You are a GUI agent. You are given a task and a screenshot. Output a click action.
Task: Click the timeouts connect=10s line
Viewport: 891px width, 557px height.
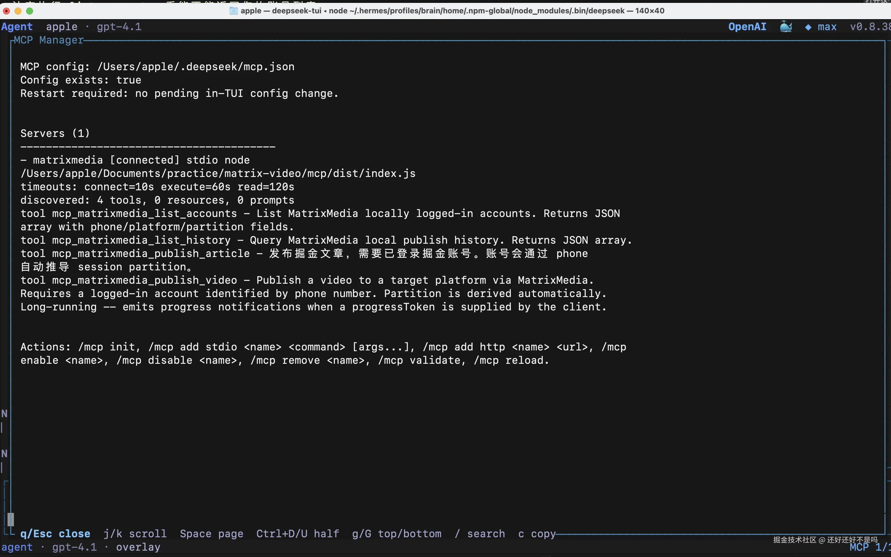tap(157, 187)
